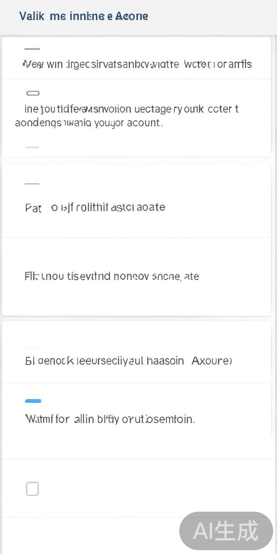Select the "Pat o bjf rolithit astcl aoate" entry

(95, 207)
